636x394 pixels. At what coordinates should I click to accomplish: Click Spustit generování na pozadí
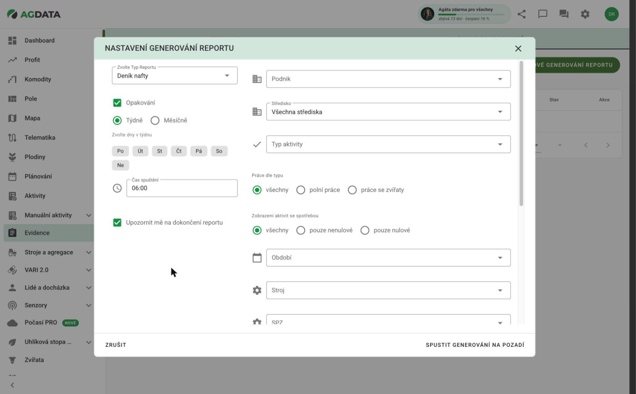(475, 345)
